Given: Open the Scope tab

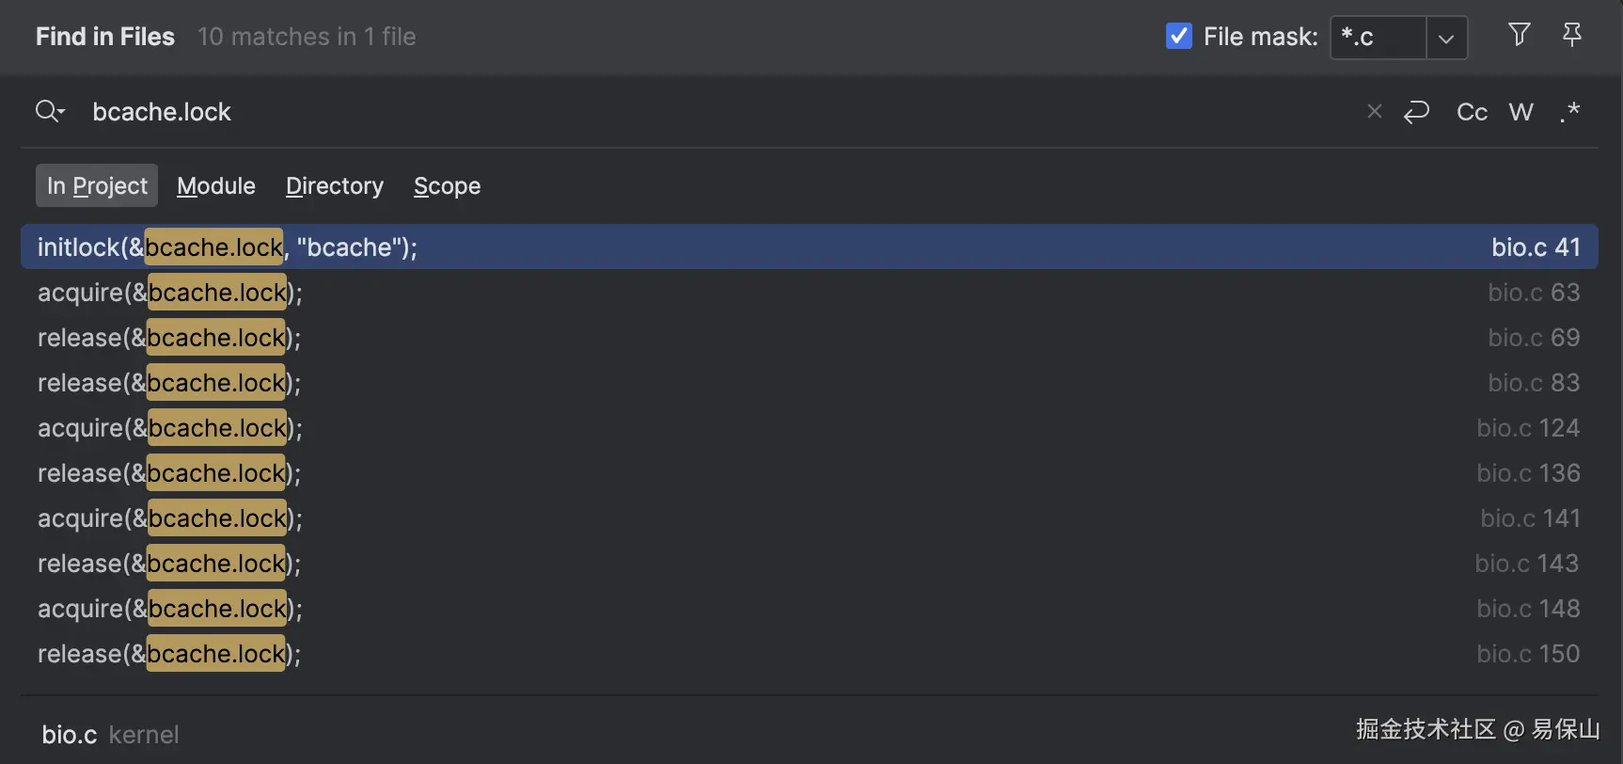Looking at the screenshot, I should (447, 185).
